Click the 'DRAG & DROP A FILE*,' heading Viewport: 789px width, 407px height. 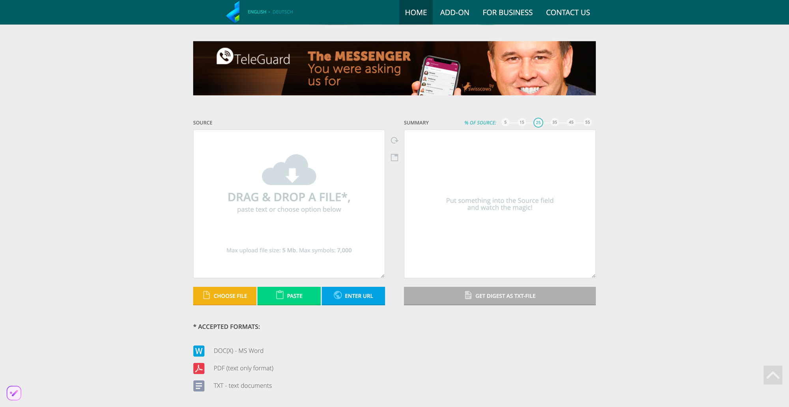pos(289,197)
